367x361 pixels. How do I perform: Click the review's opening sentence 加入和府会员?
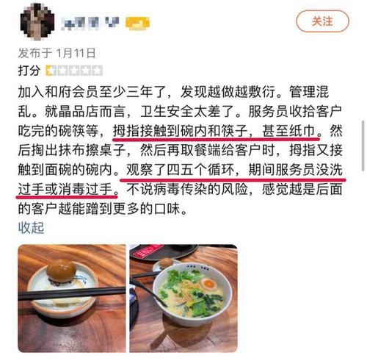pos(59,92)
